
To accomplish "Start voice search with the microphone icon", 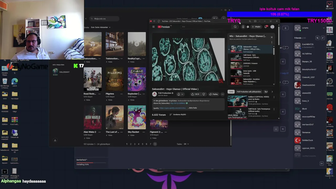I will (243, 27).
